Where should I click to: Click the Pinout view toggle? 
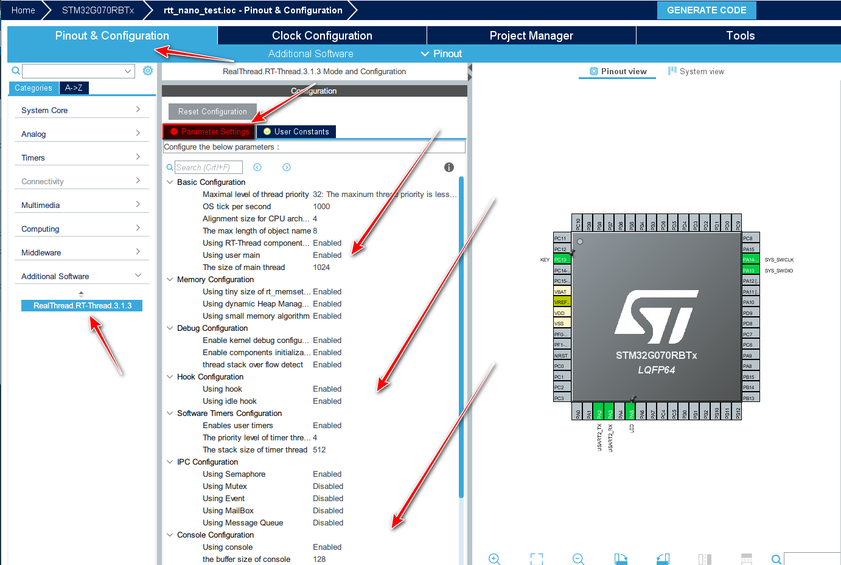(616, 71)
